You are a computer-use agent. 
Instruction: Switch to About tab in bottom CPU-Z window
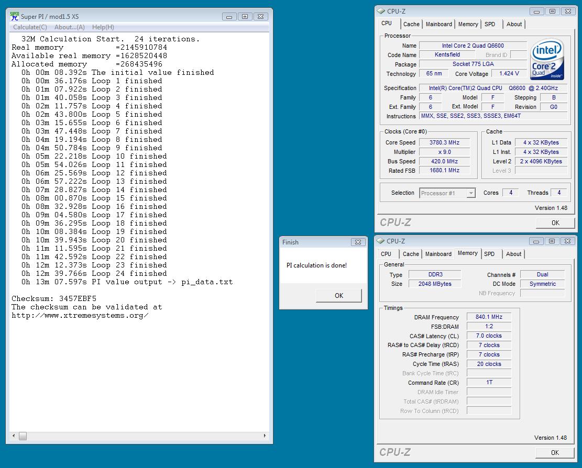tap(514, 254)
